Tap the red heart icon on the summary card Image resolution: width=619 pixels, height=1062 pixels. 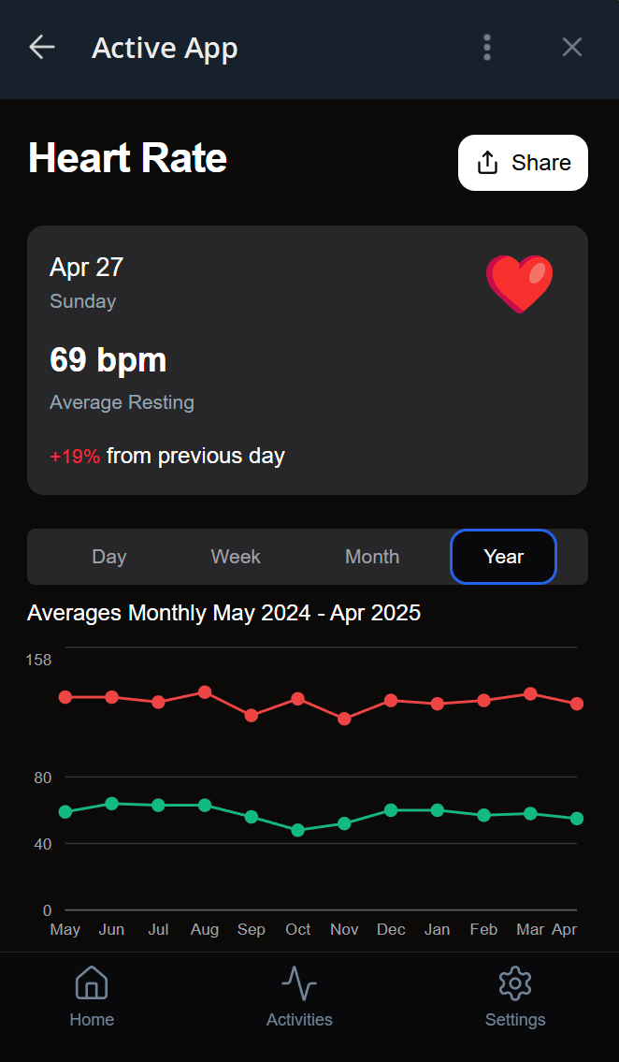point(520,284)
